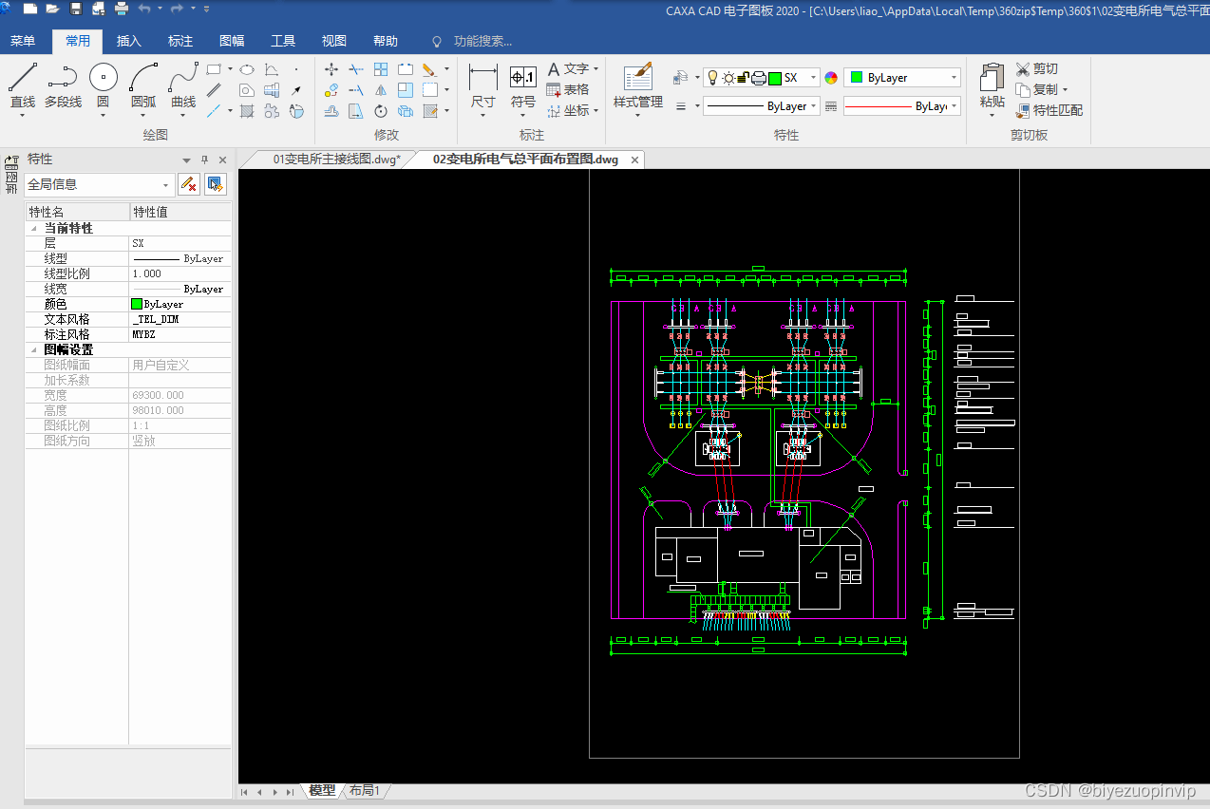Expand the 文字 text dropdown arrow

(x=596, y=69)
